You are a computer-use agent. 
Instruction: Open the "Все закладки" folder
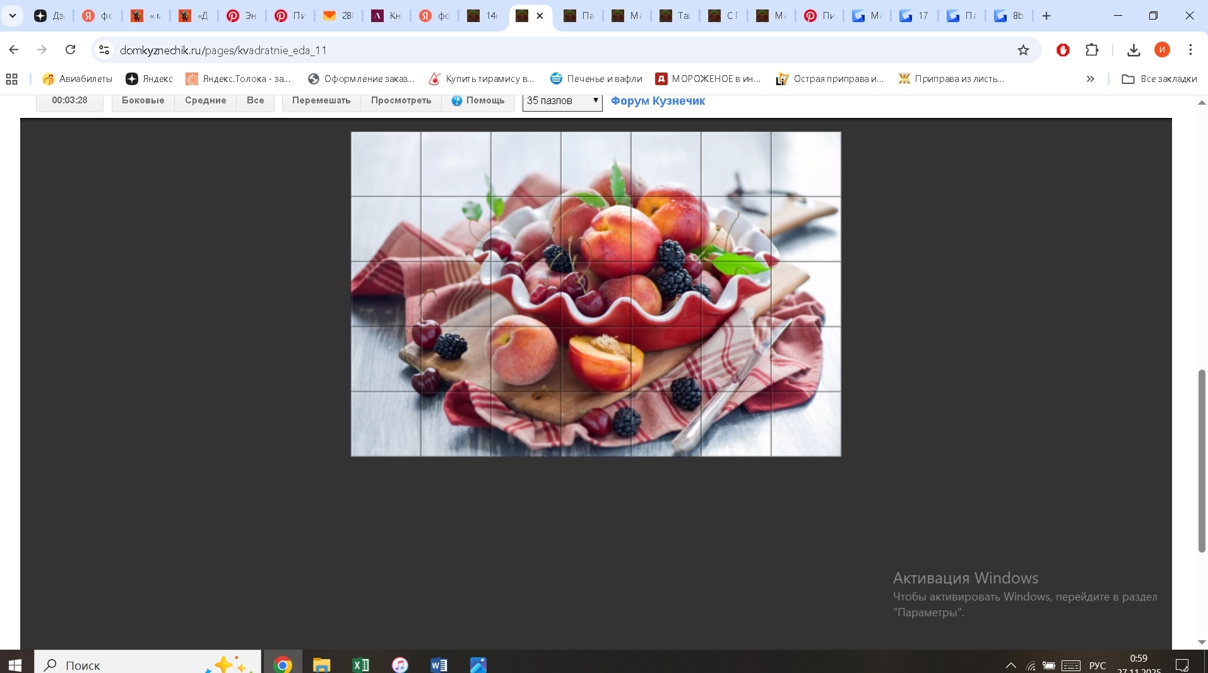pyautogui.click(x=1159, y=79)
